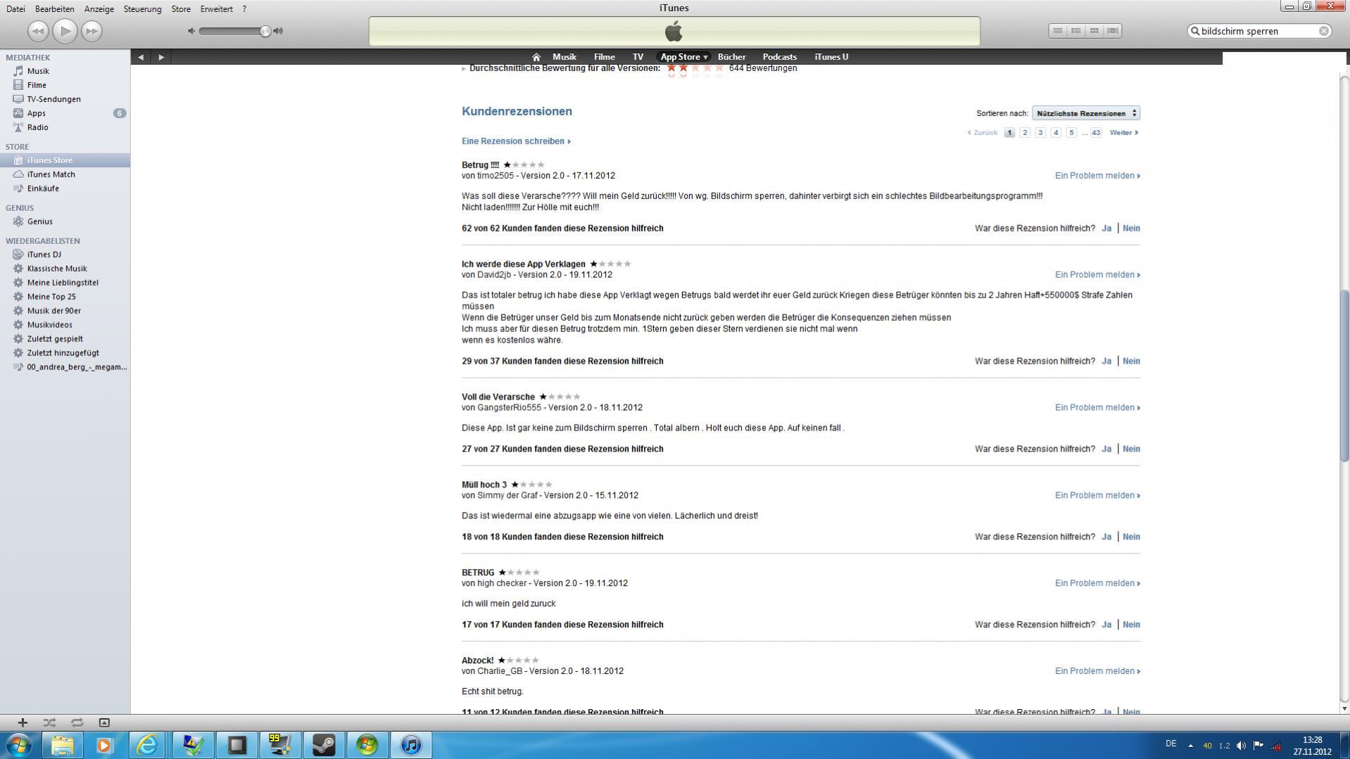Switch to song list view icon
This screenshot has width=1350, height=759.
point(1057,31)
